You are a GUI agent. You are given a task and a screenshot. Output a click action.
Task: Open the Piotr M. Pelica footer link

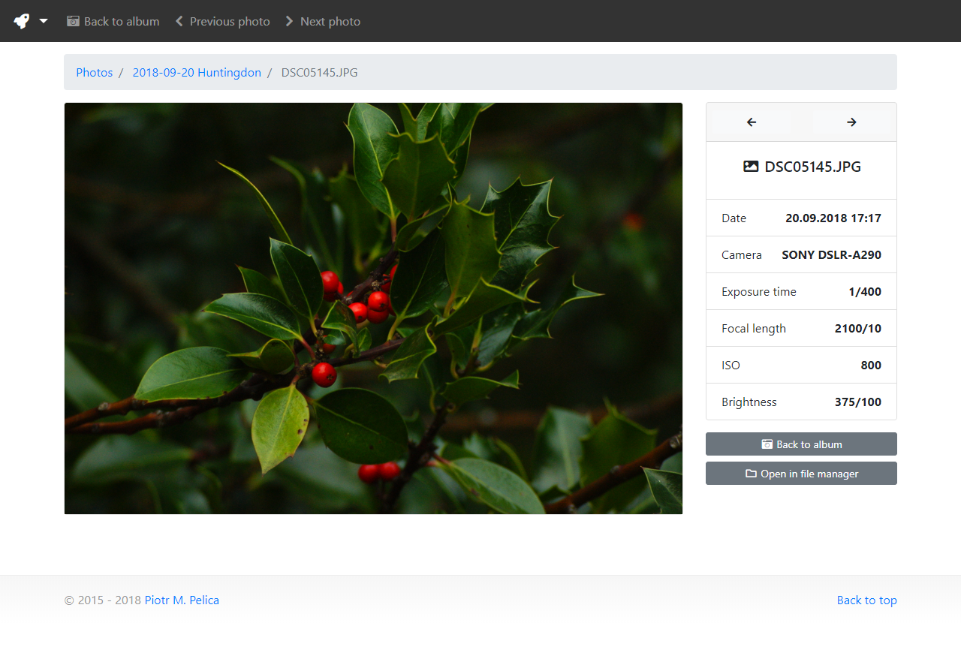click(x=182, y=600)
